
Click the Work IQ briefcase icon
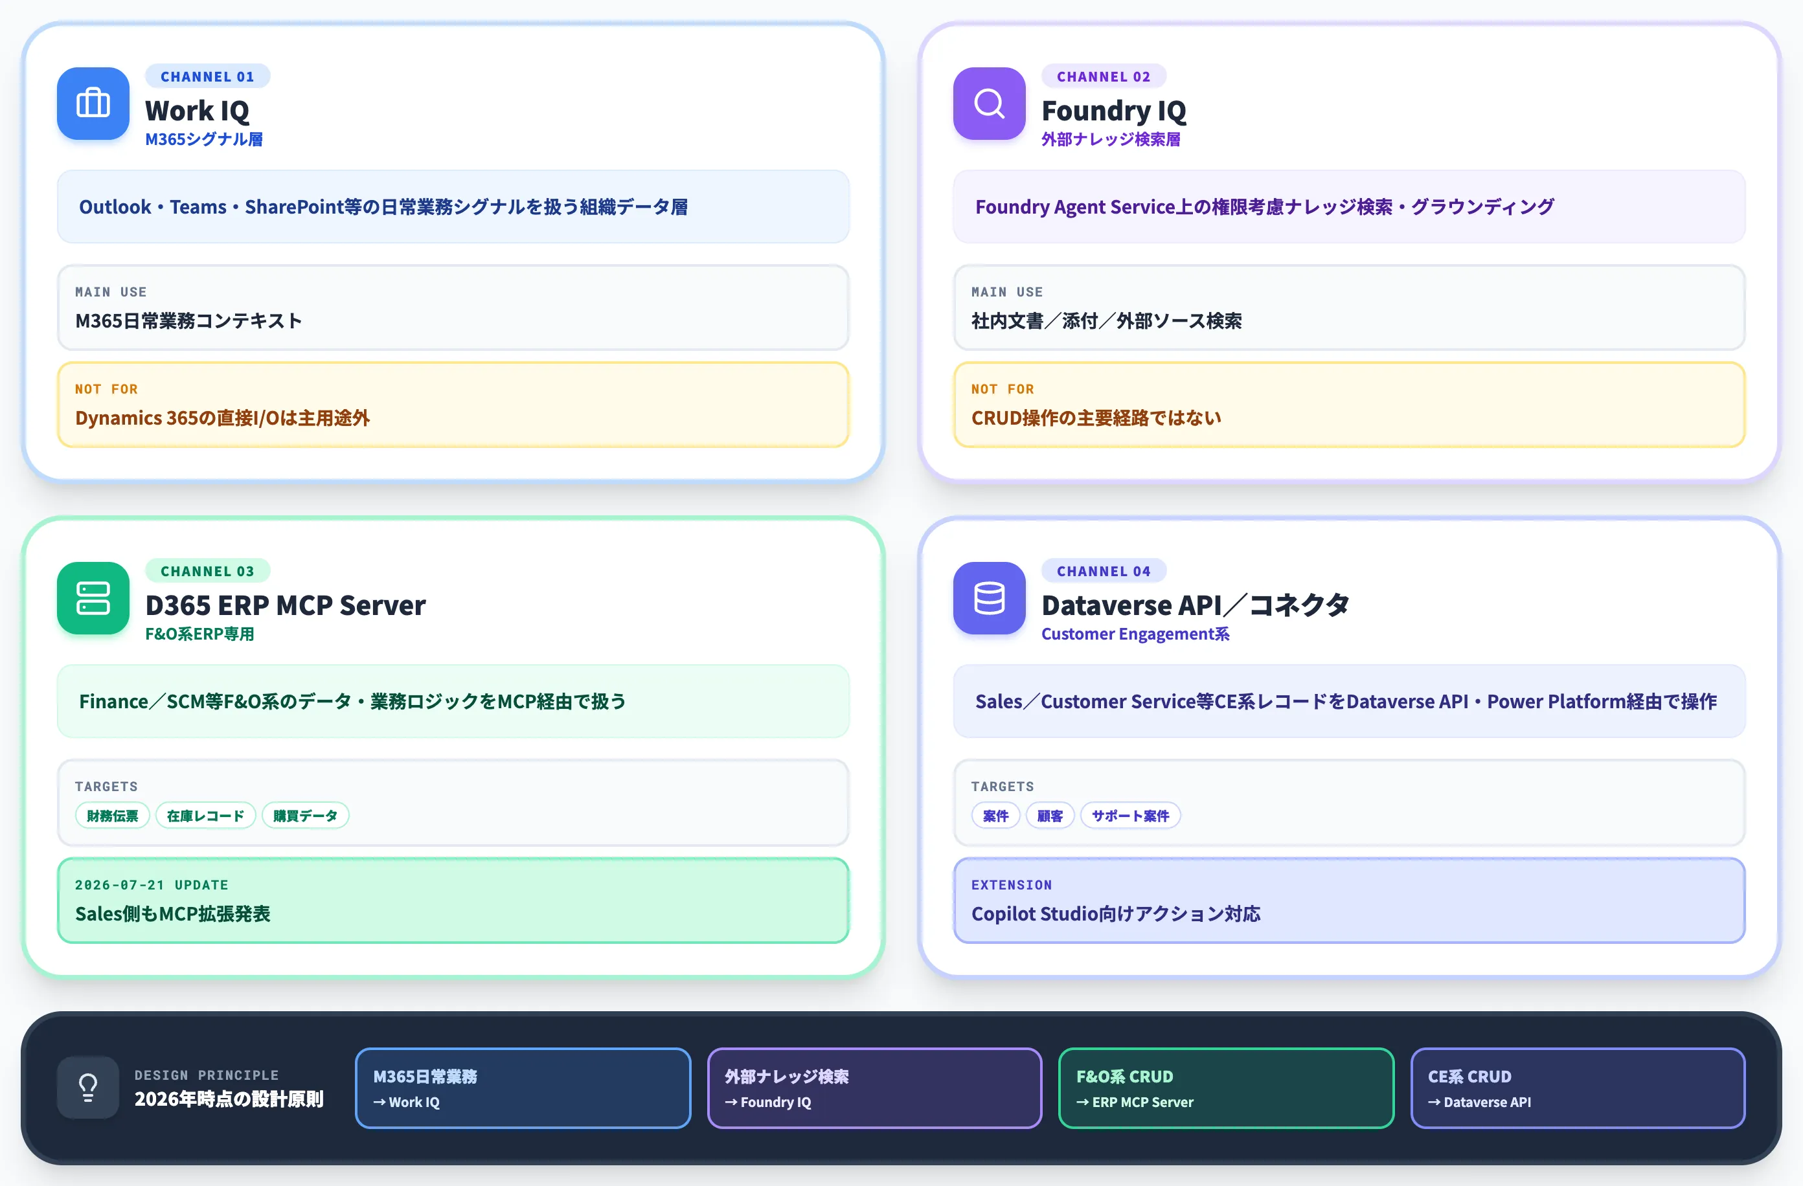[x=93, y=103]
